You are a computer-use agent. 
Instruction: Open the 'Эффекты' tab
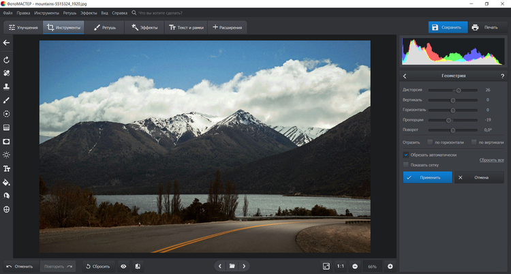144,27
